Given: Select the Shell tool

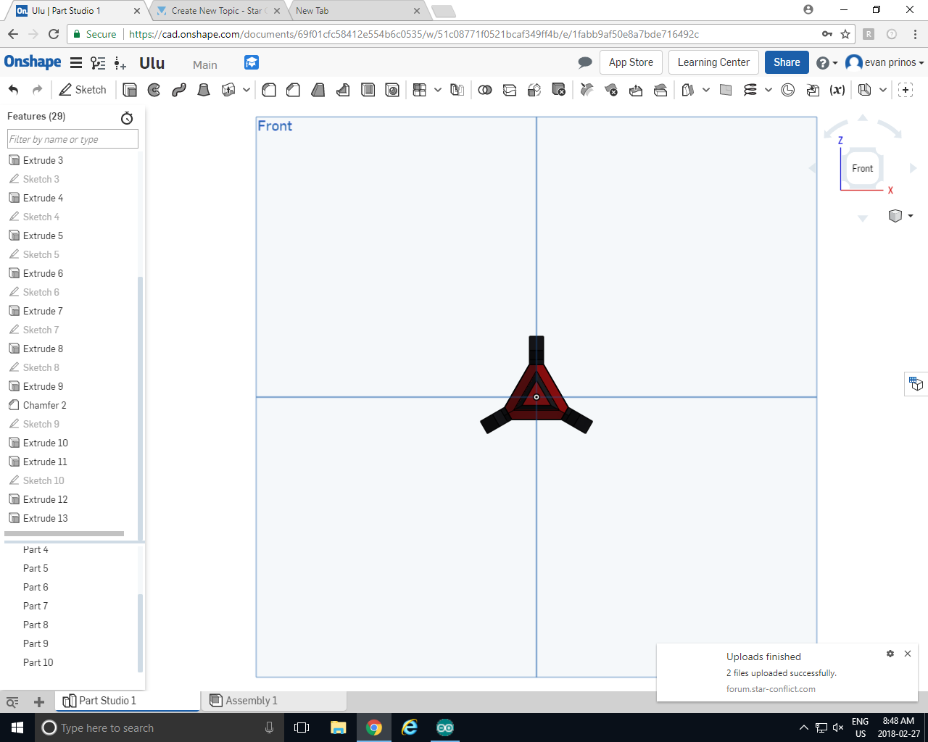Looking at the screenshot, I should point(368,89).
